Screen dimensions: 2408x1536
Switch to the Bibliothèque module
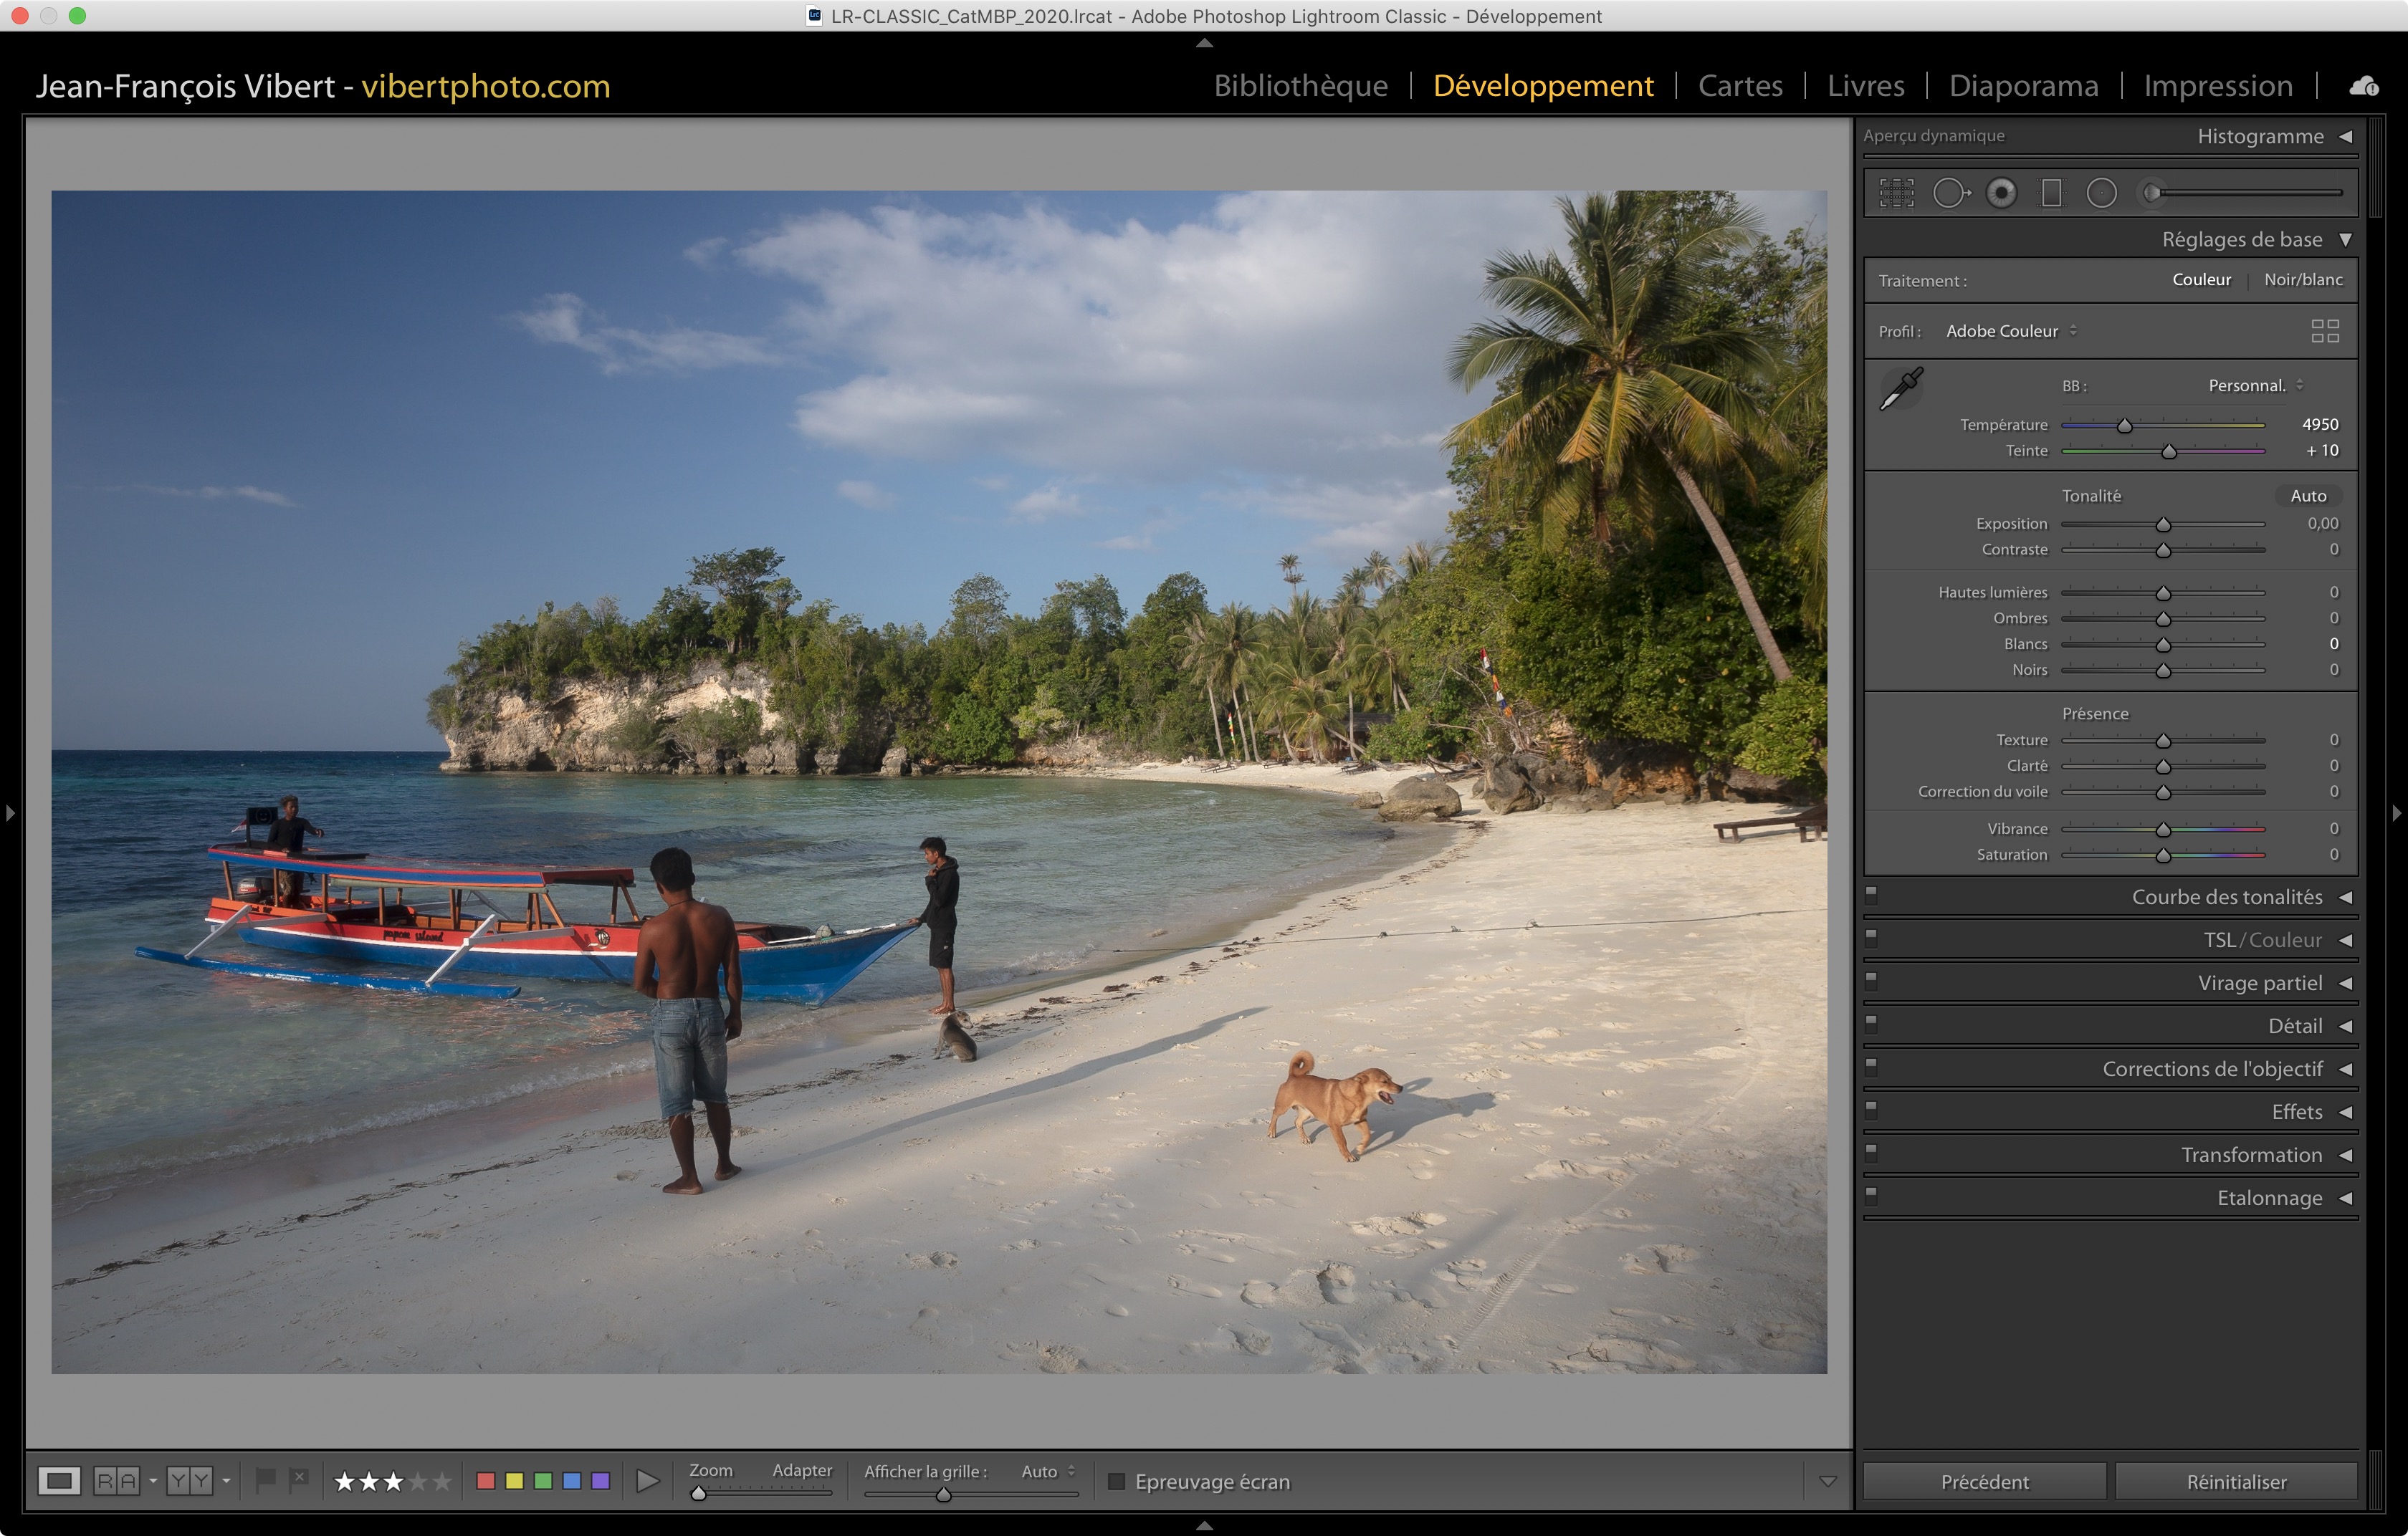point(1300,86)
